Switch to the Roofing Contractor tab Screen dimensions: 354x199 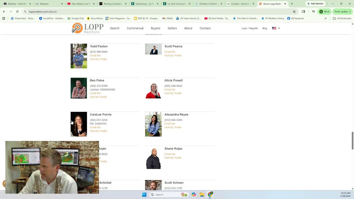(113, 4)
